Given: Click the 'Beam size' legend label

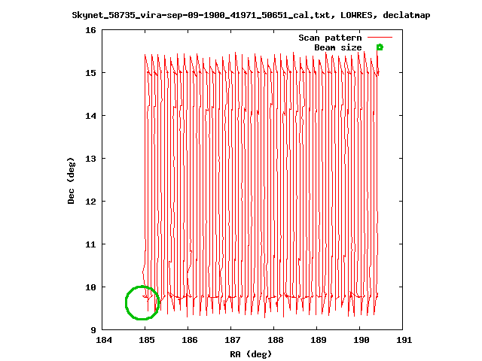Looking at the screenshot, I should click(338, 47).
